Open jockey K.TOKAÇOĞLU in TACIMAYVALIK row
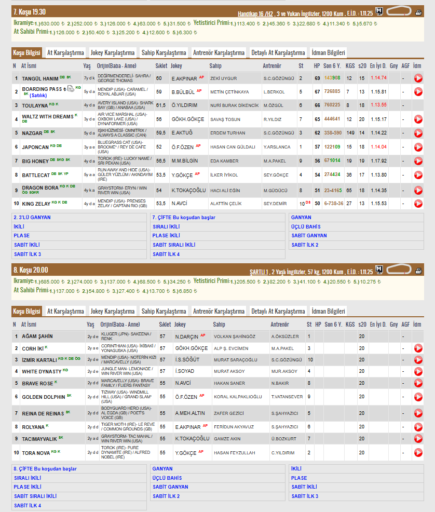The image size is (435, 512). 192,439
